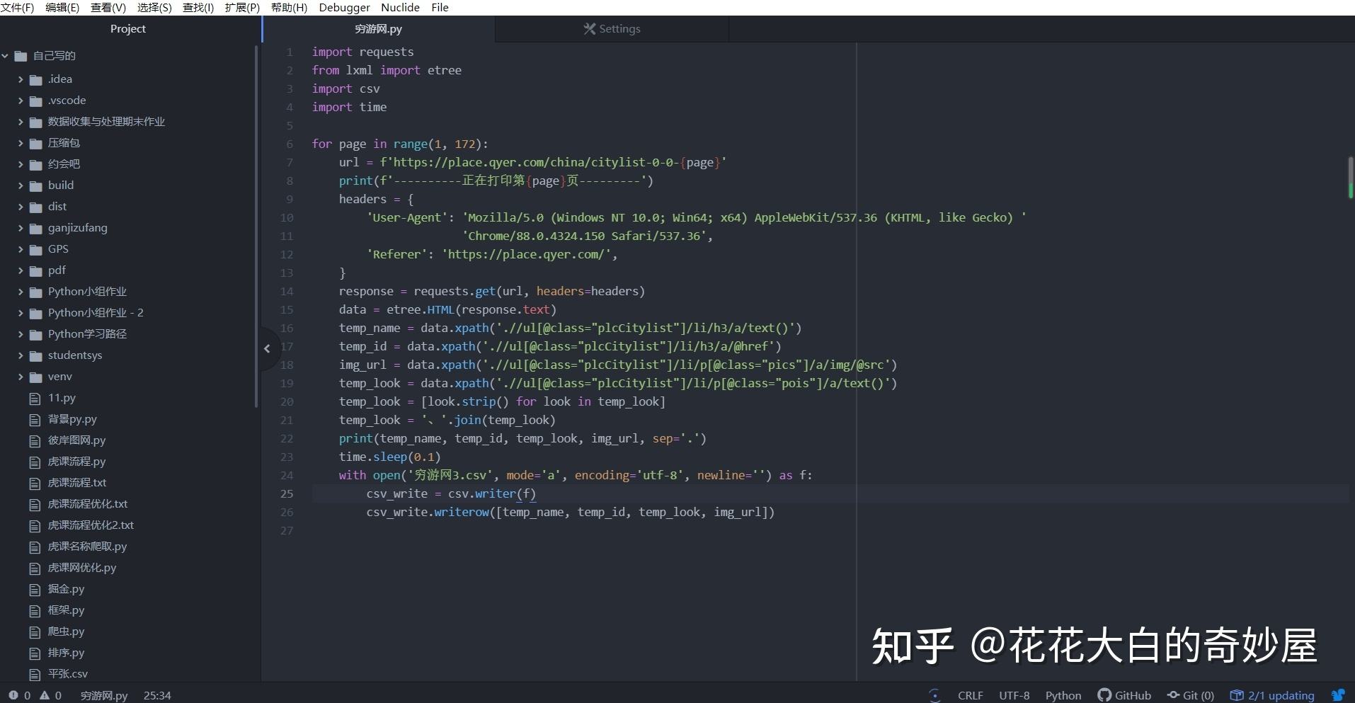Expand the studentsys folder
Viewport: 1355px width, 703px height.
21,355
